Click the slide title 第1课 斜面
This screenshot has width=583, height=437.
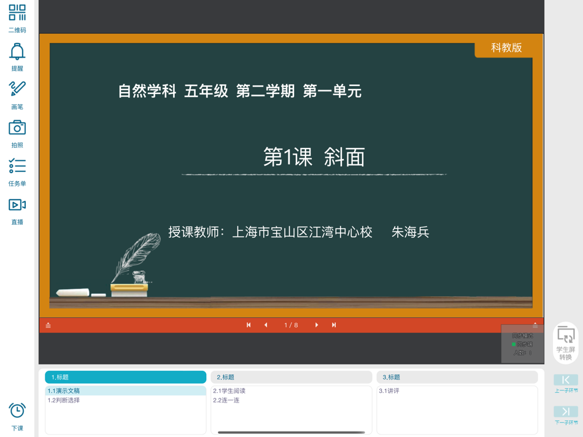point(314,157)
